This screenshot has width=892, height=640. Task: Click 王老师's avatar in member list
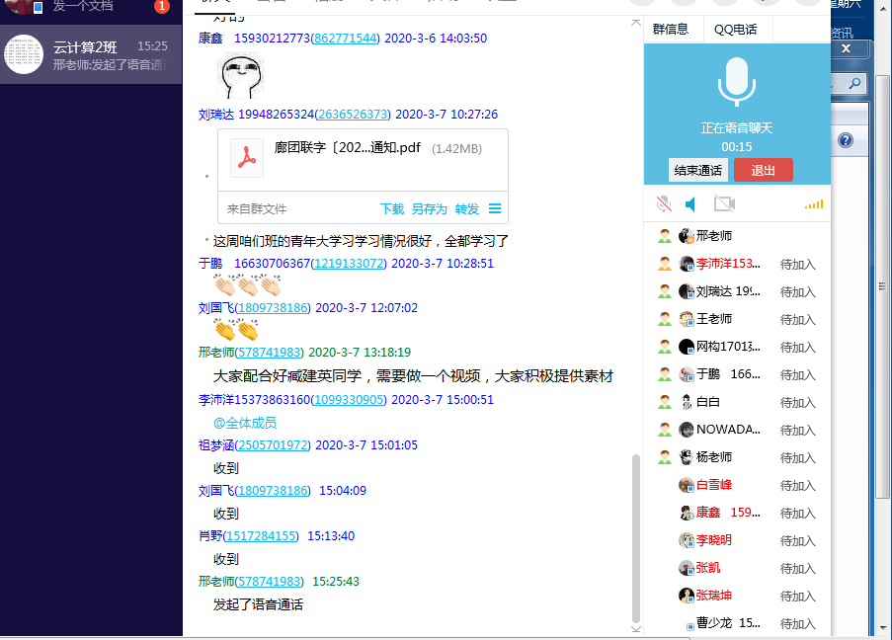pos(687,319)
